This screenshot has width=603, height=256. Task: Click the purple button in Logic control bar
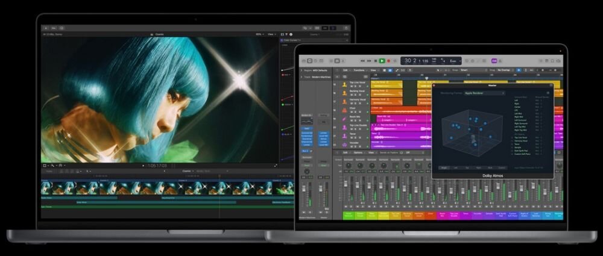tap(494, 61)
